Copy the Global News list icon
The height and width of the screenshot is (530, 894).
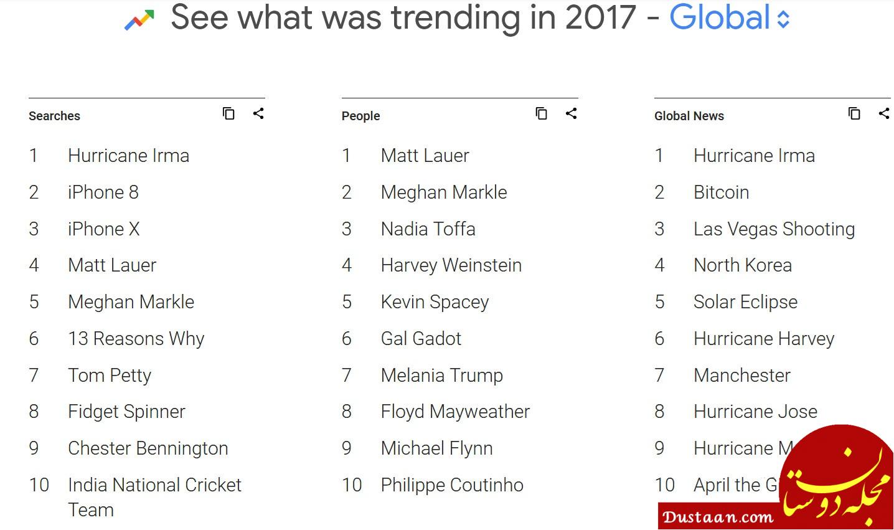click(854, 113)
